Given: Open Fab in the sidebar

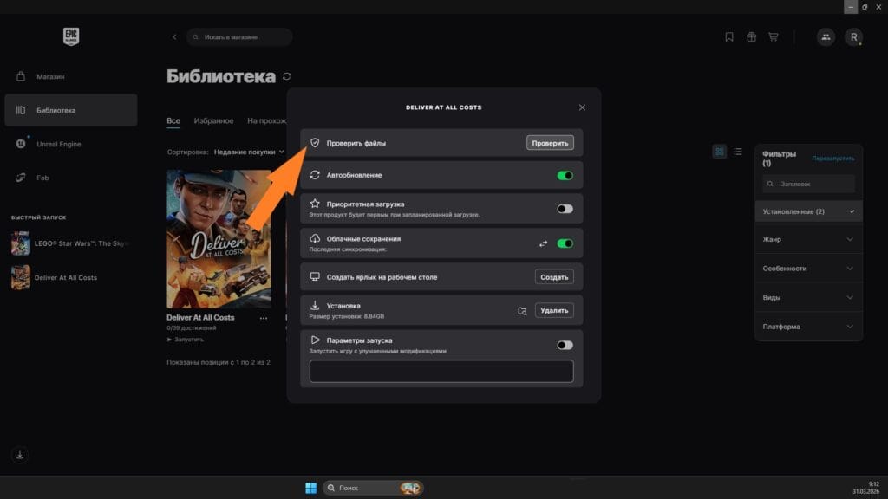Looking at the screenshot, I should click(x=71, y=178).
